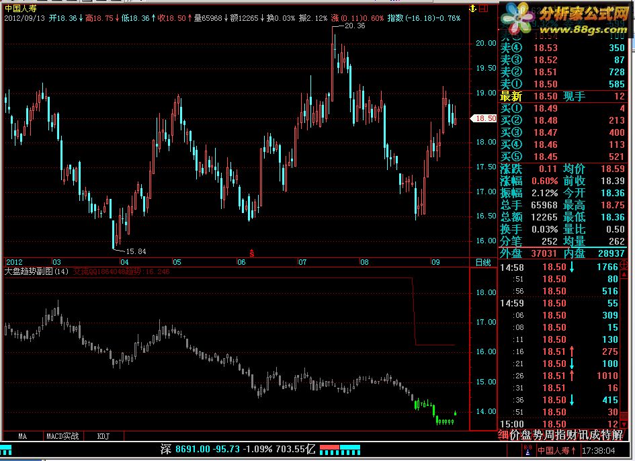
Task: Click the 换手 0.03% value in the quote panel
Action: [x=545, y=229]
